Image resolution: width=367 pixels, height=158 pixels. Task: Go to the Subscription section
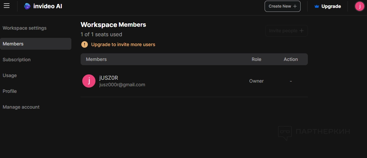[x=17, y=60]
